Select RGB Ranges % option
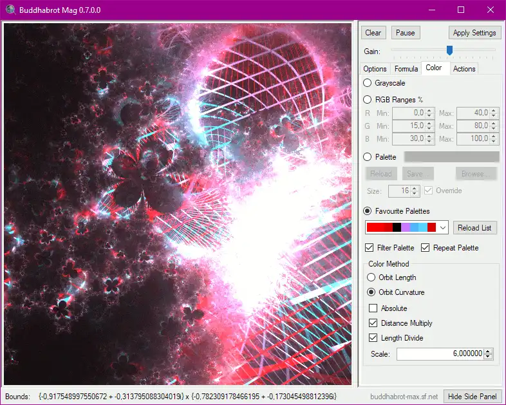The width and height of the screenshot is (506, 405). 367,100
